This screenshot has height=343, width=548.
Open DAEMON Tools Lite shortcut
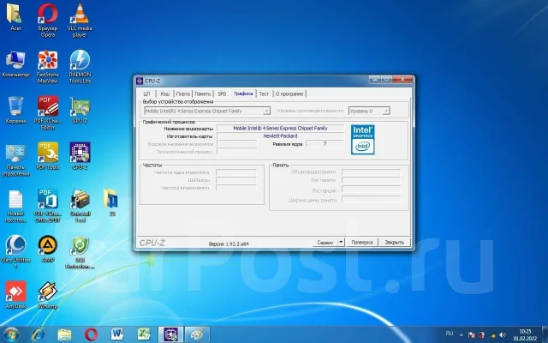click(80, 67)
